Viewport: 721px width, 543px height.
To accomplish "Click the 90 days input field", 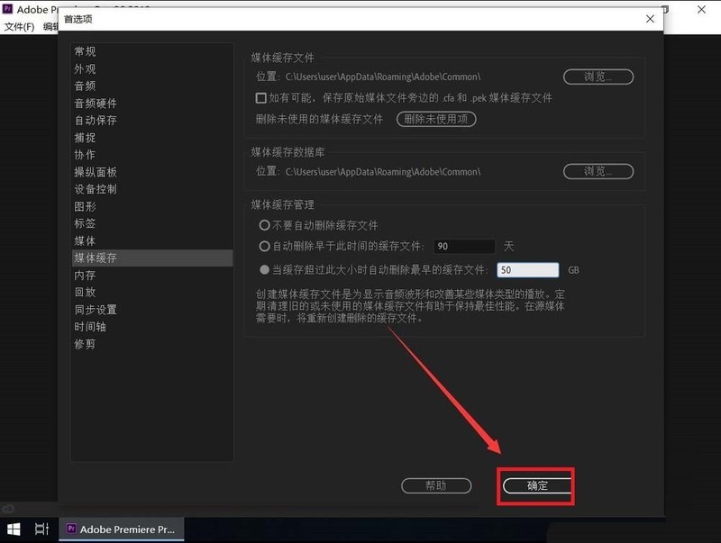I will 464,246.
